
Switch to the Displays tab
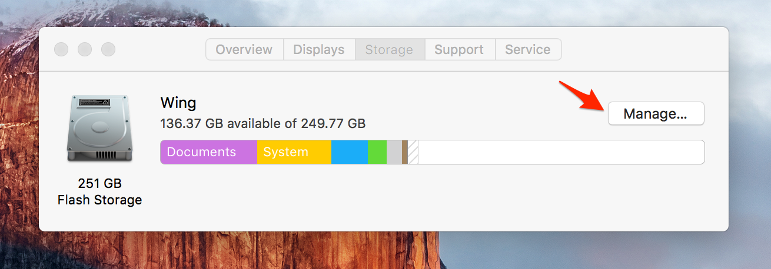pos(319,50)
